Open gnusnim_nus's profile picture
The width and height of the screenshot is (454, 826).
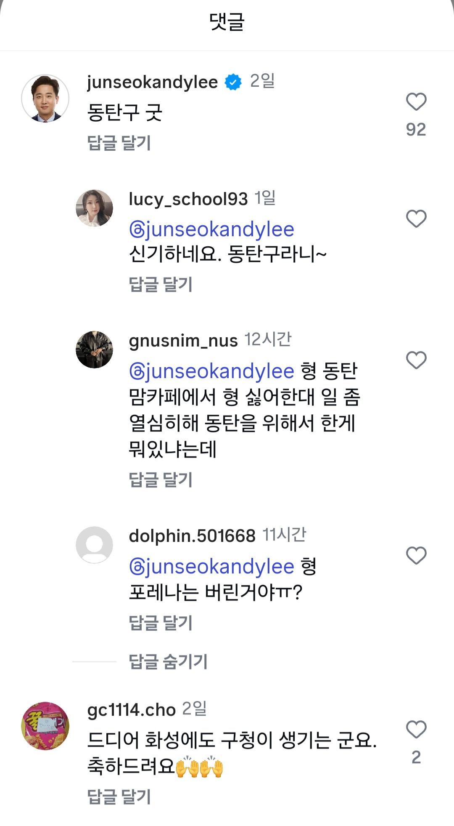coord(95,350)
